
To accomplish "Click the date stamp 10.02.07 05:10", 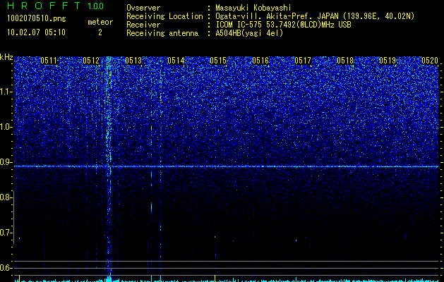I will click(x=36, y=32).
